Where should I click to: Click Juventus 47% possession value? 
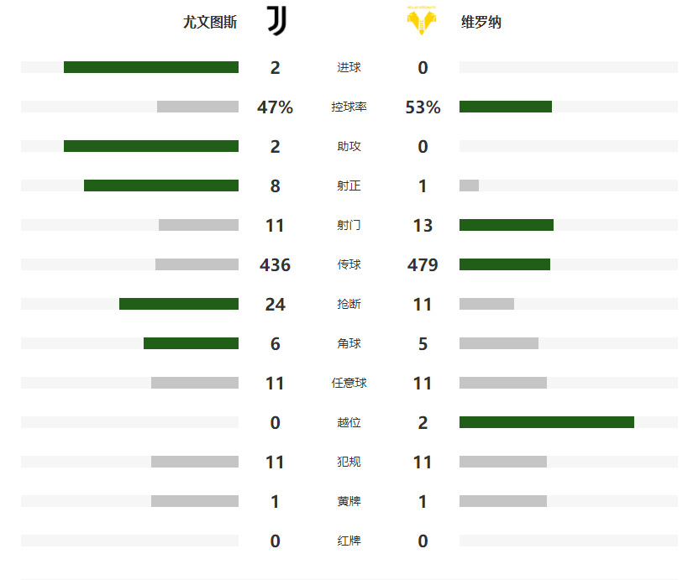275,107
